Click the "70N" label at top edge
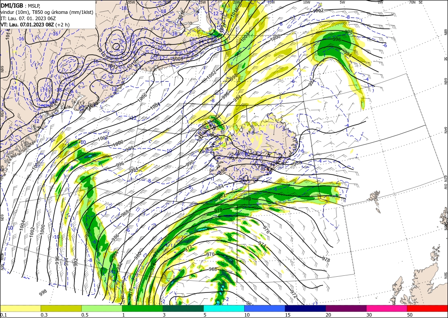 point(412,2)
